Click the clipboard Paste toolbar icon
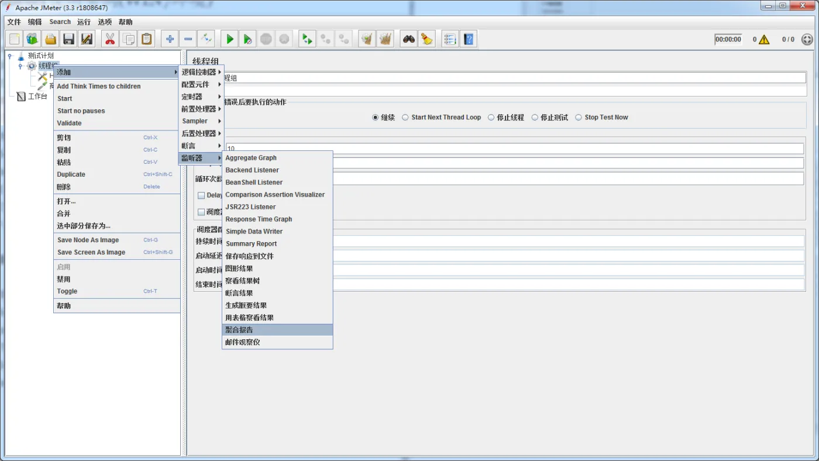819x461 pixels. tap(147, 39)
